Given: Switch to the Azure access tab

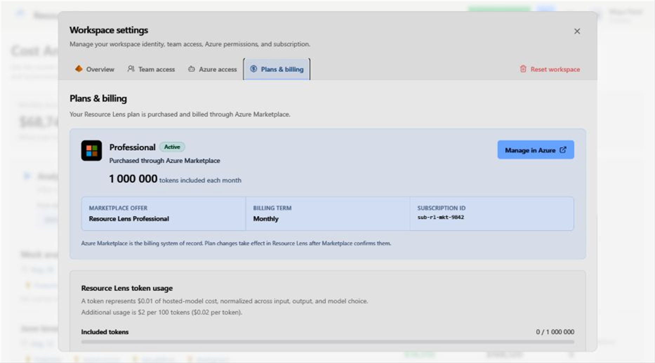Looking at the screenshot, I should pos(212,69).
